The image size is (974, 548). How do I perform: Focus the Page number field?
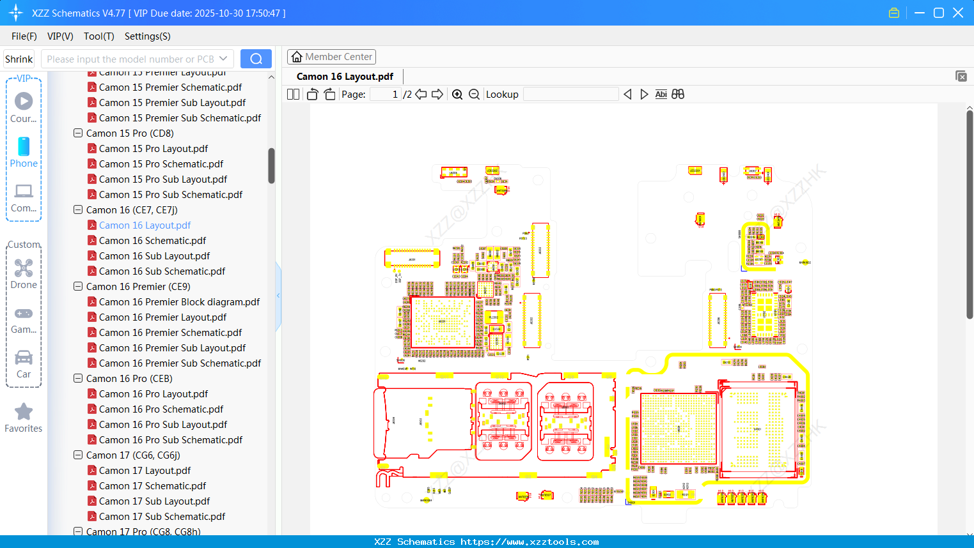(386, 95)
